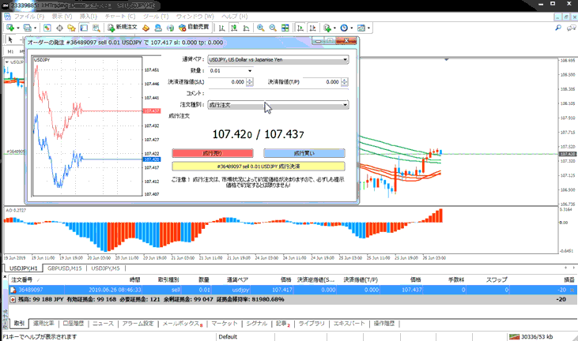Open the 通貨ペア symbol dropdown

345,59
